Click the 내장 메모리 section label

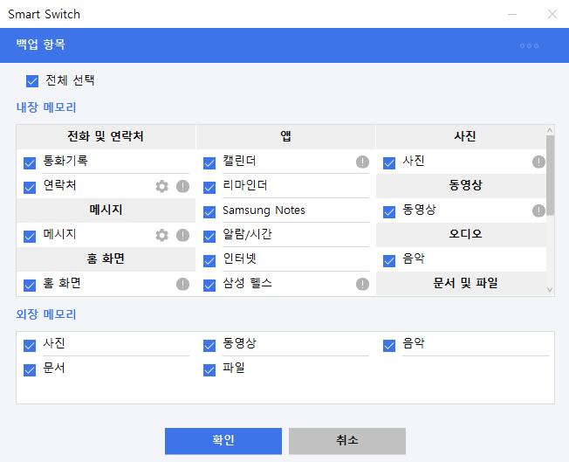46,107
